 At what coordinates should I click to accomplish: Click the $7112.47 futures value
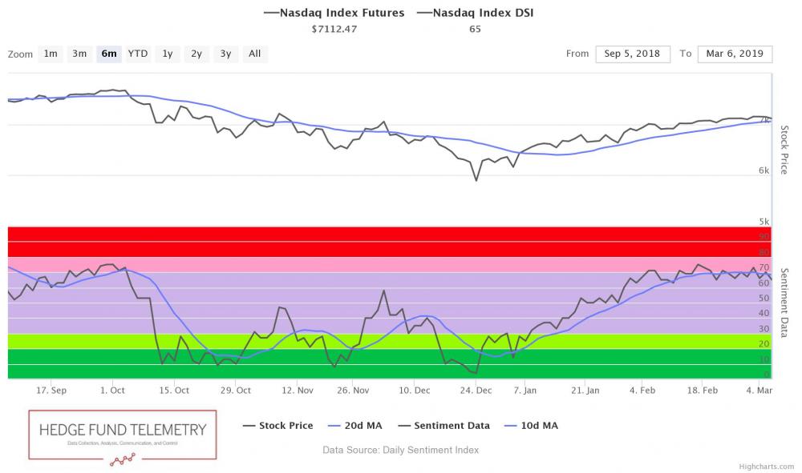click(334, 29)
